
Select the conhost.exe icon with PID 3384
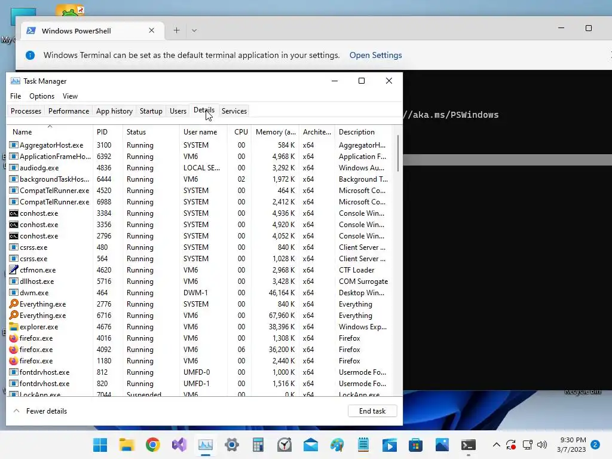pos(14,213)
